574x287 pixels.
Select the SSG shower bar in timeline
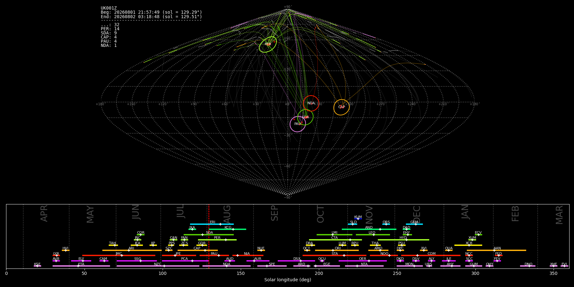tap(136, 261)
